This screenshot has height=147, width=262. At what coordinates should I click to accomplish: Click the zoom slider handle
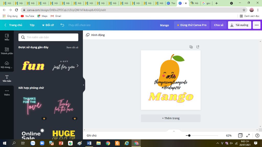click(189, 136)
